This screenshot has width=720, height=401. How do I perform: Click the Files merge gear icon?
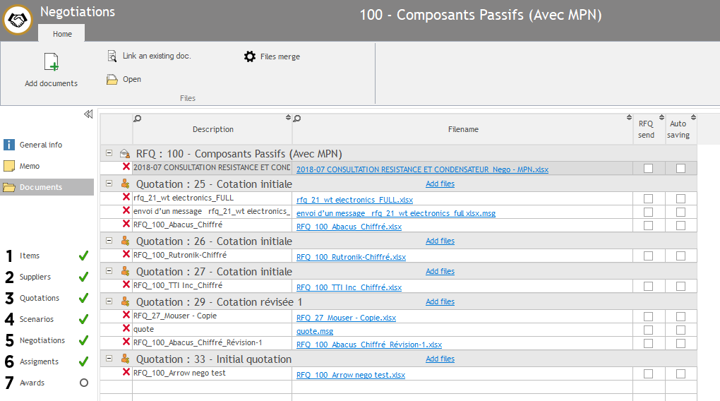pos(250,56)
